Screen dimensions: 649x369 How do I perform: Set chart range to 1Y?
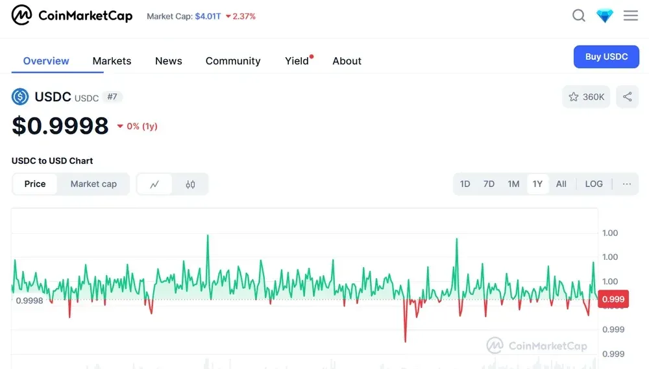(537, 184)
